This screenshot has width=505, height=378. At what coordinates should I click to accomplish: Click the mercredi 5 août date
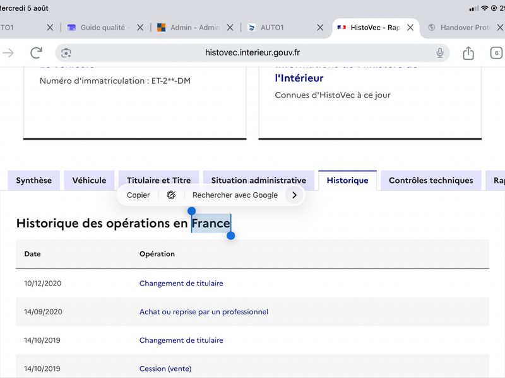24,8
